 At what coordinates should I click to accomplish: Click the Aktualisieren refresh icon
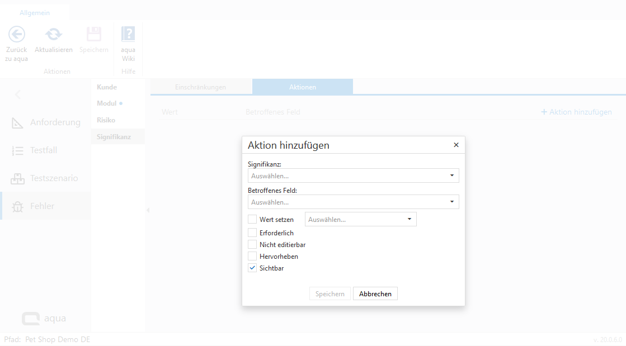pos(54,35)
